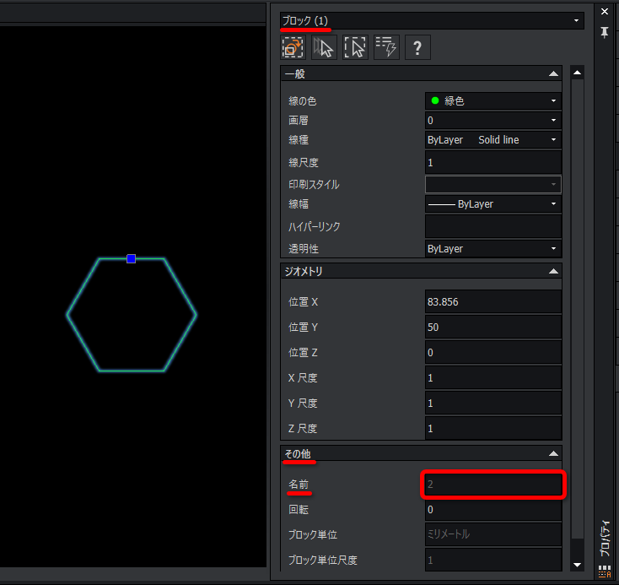Click the 回転 value field
The height and width of the screenshot is (585, 619).
(x=493, y=510)
